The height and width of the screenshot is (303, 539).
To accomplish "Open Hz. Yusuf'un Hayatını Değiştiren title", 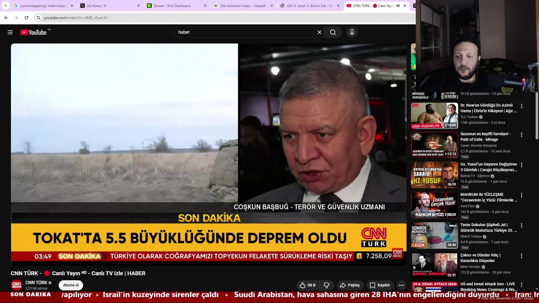I will pos(488,167).
